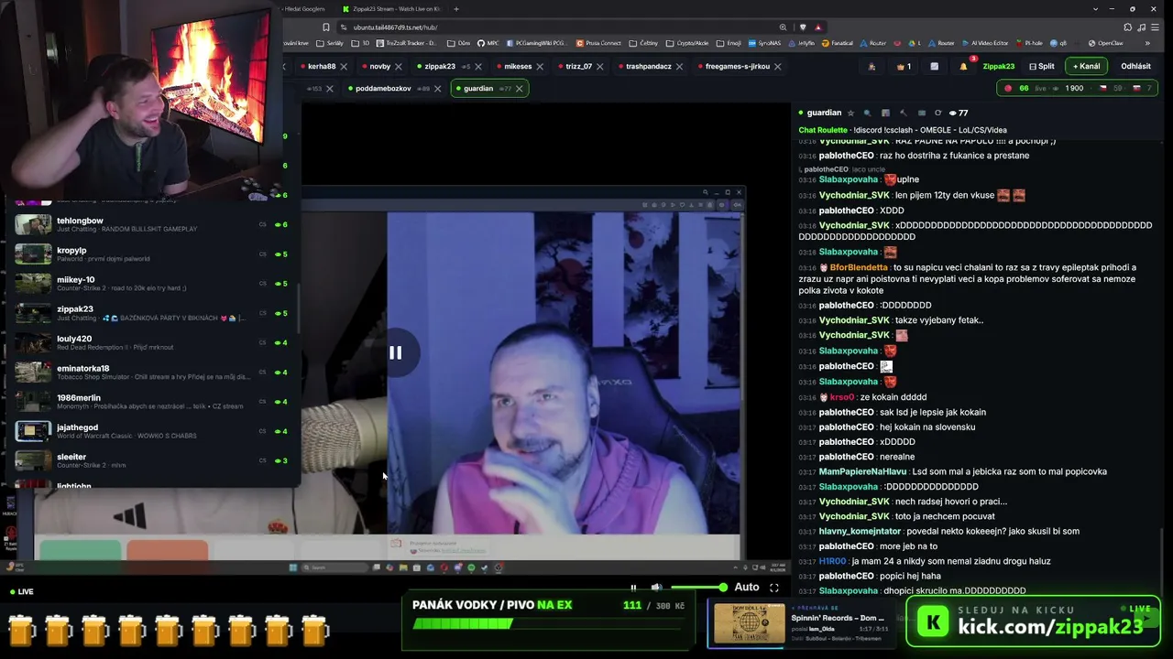Open the browser extensions puzzle icon
The image size is (1173, 659).
click(x=1128, y=27)
